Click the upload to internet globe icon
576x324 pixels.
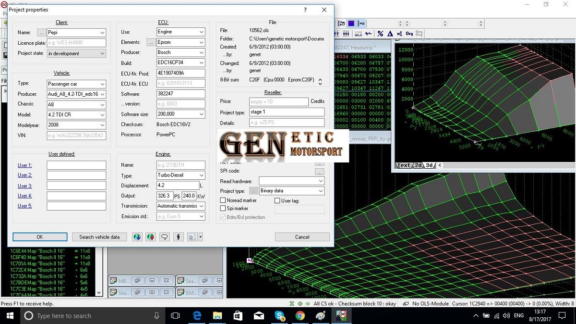point(151,237)
